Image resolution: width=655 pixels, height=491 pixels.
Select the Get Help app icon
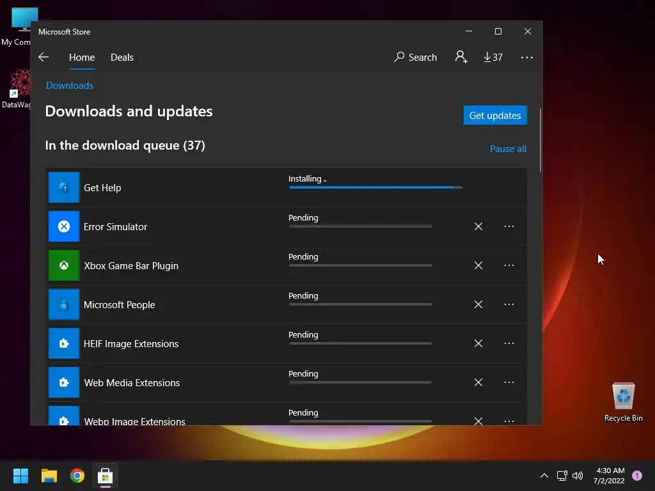(x=64, y=187)
